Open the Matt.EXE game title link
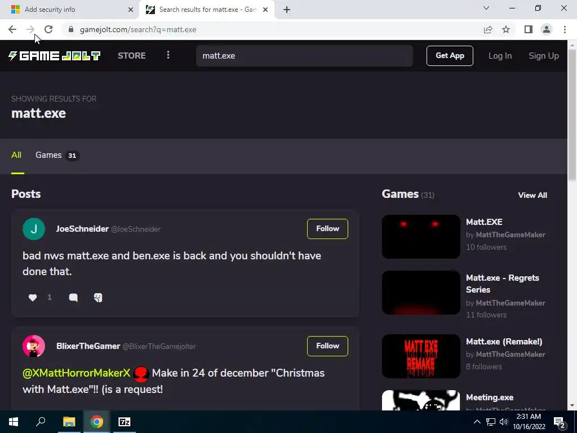The height and width of the screenshot is (433, 577). pos(484,222)
